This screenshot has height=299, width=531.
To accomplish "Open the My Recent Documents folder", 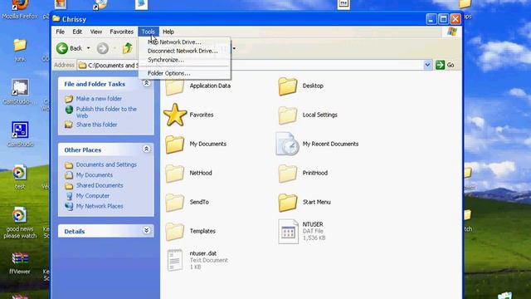I will coord(287,144).
